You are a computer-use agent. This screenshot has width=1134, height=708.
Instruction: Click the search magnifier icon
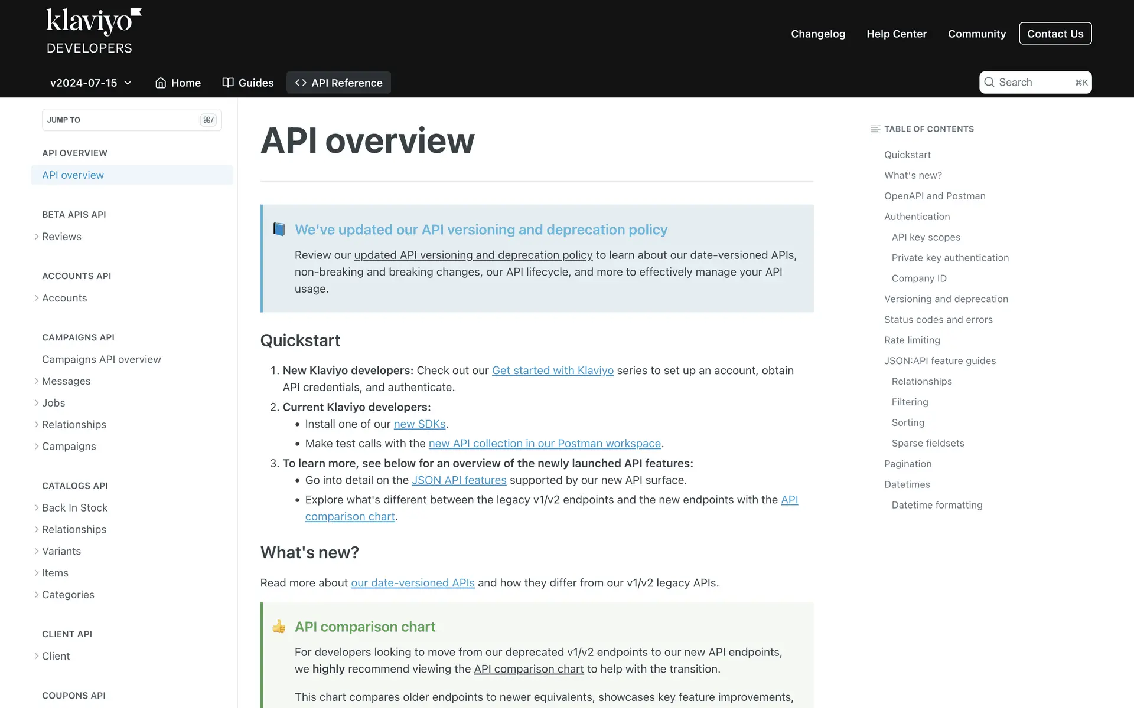click(989, 83)
